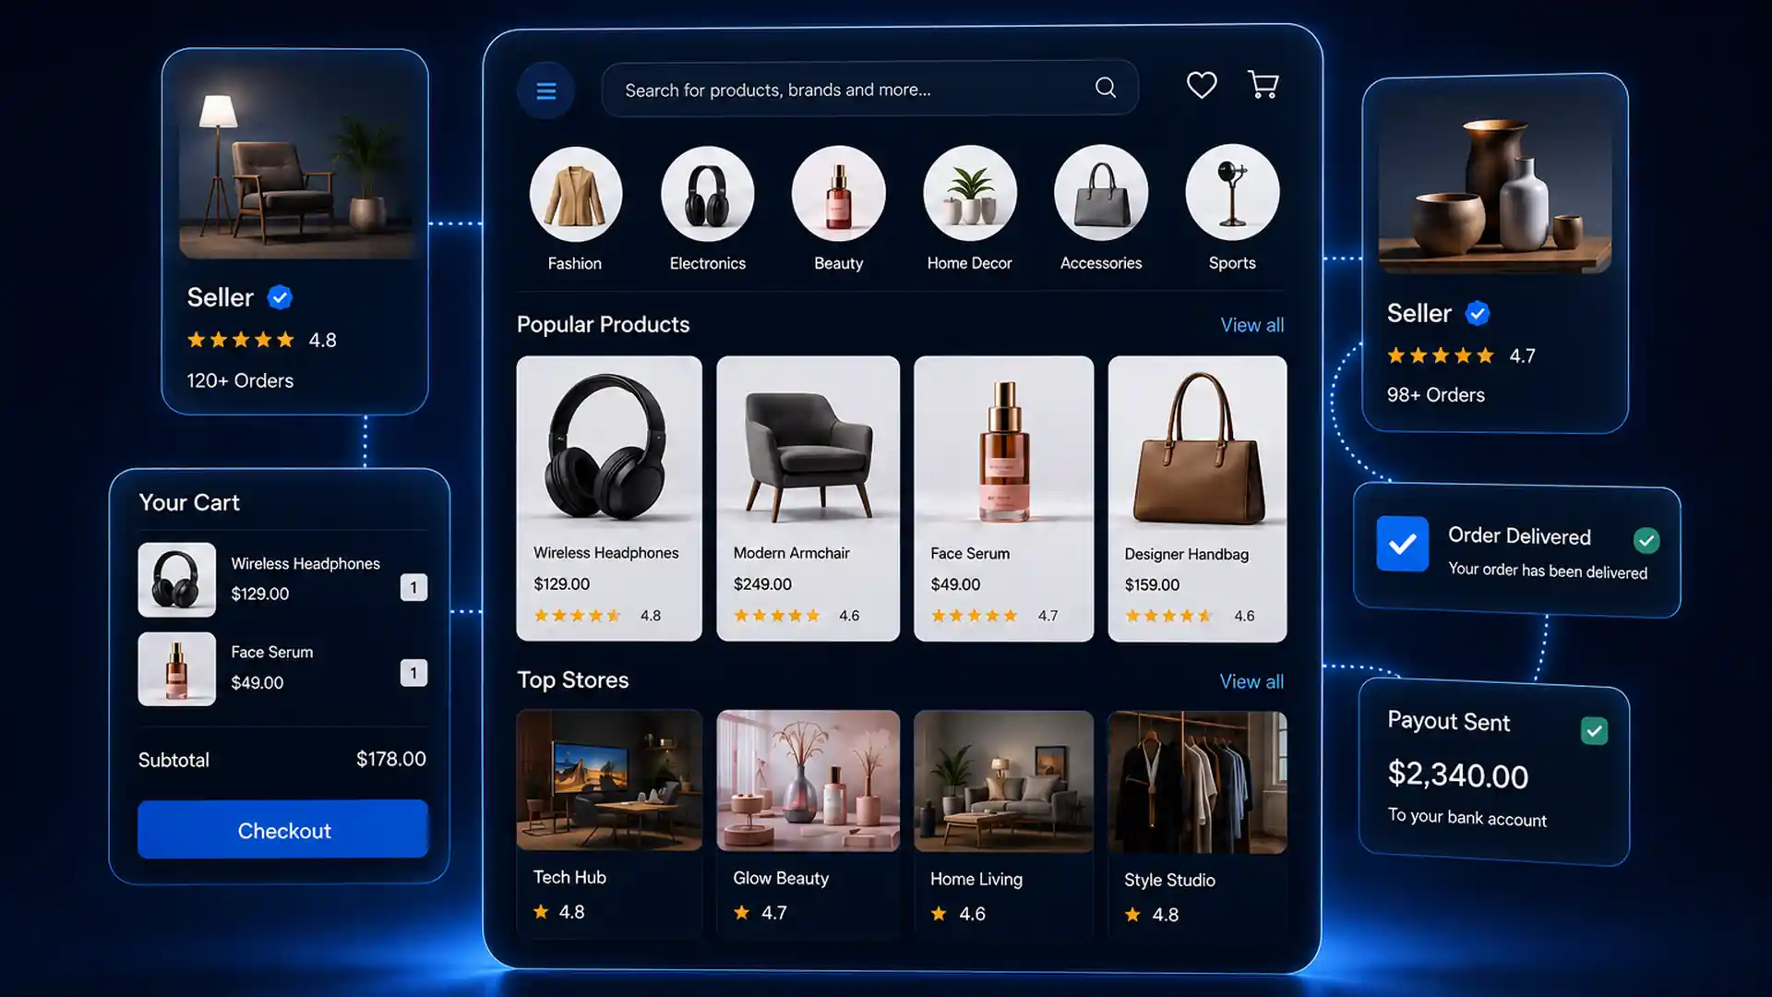
Task: Select the Beauty category icon
Action: click(x=838, y=194)
